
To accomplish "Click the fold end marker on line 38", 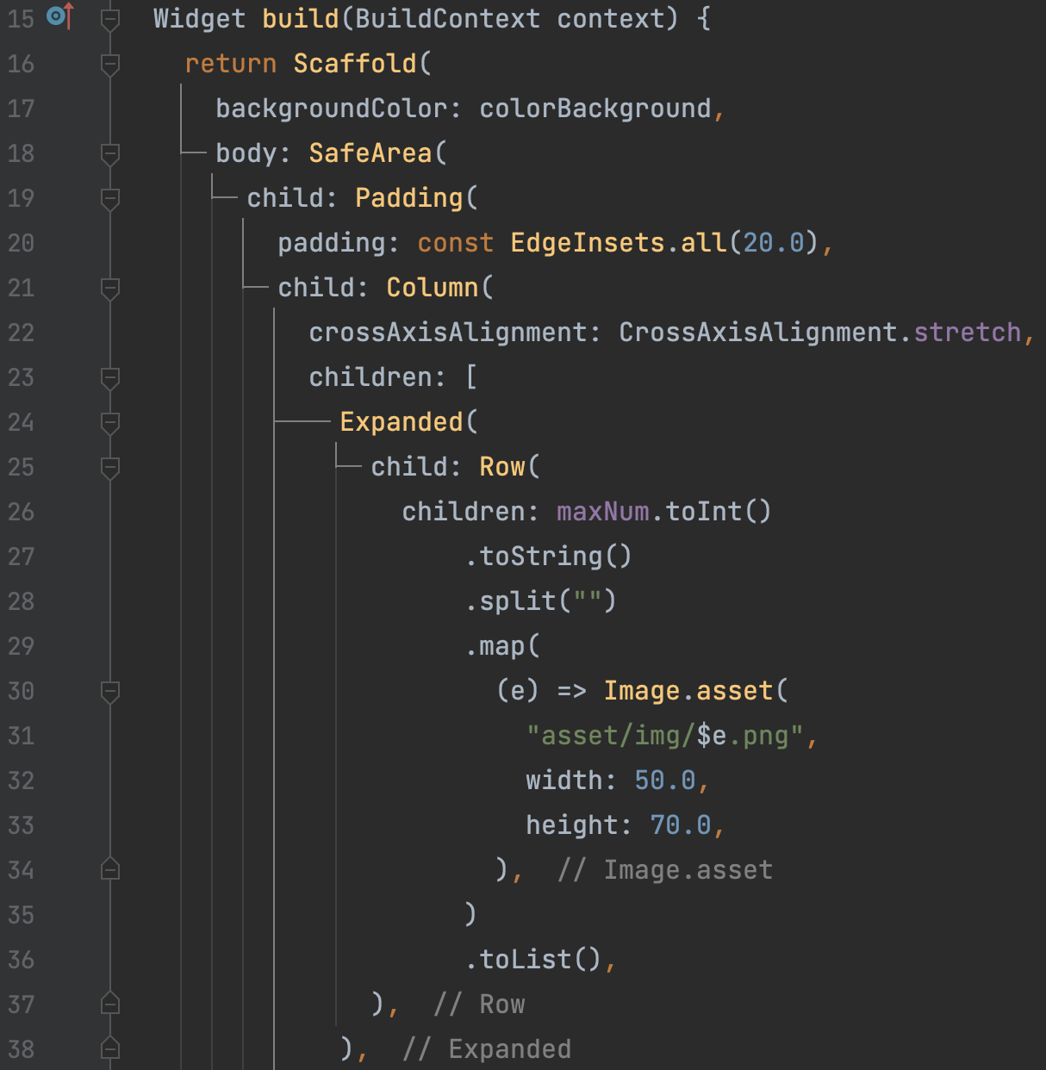I will click(110, 1048).
